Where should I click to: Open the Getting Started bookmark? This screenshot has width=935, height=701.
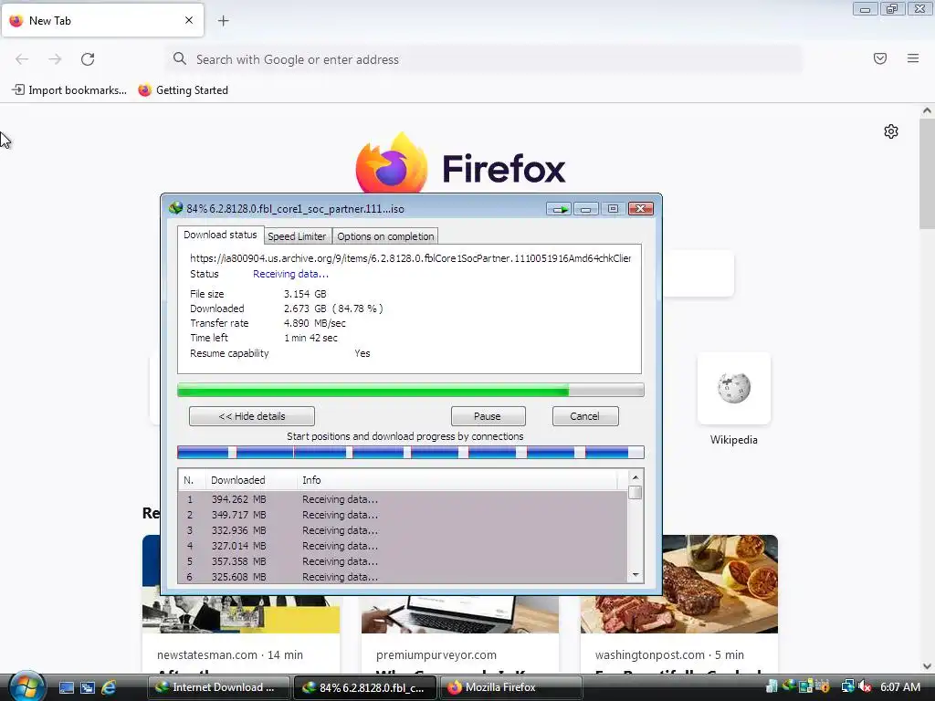183,90
